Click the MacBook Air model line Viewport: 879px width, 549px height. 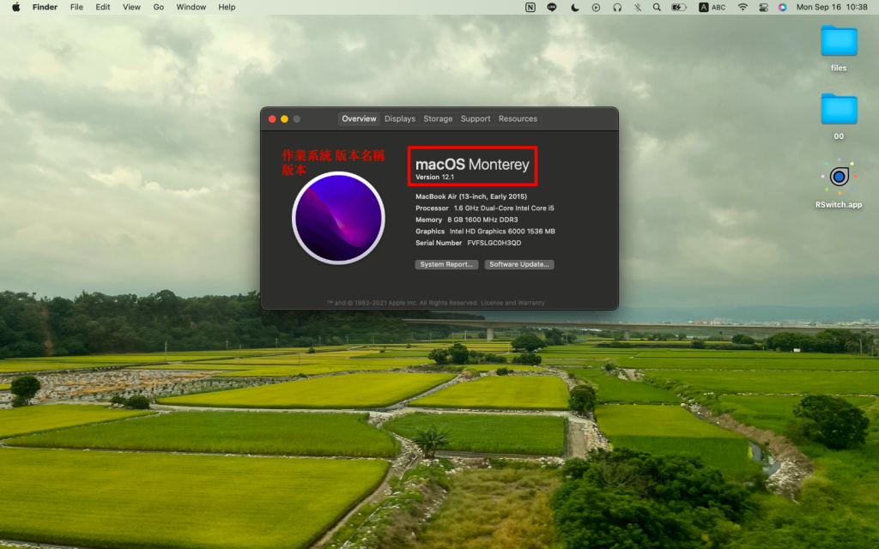471,196
